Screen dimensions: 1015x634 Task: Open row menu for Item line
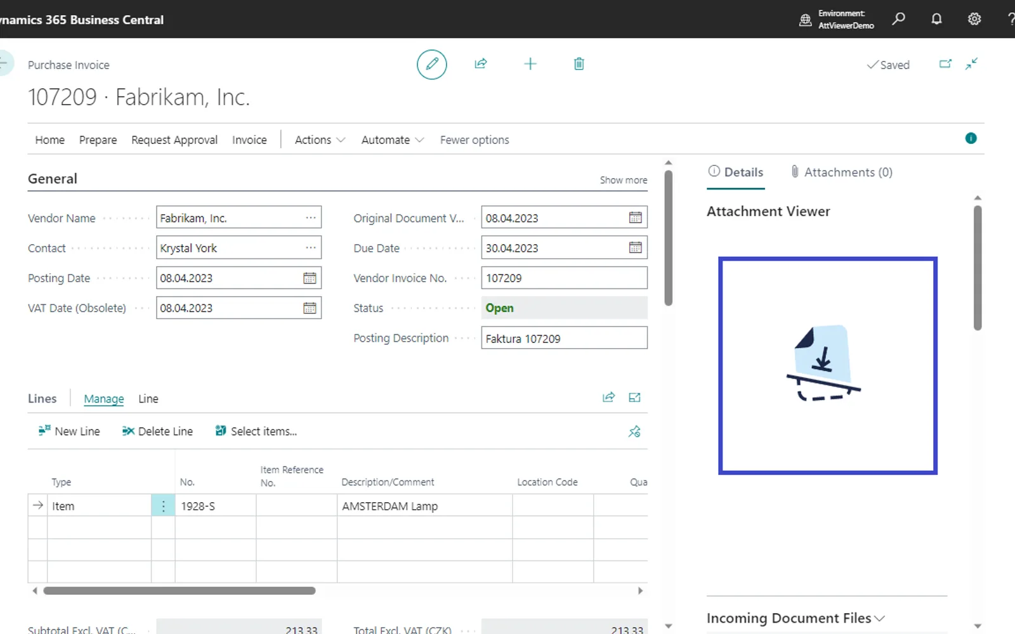point(163,506)
